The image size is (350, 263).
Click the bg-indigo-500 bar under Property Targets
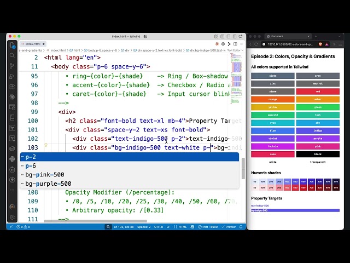(295, 210)
